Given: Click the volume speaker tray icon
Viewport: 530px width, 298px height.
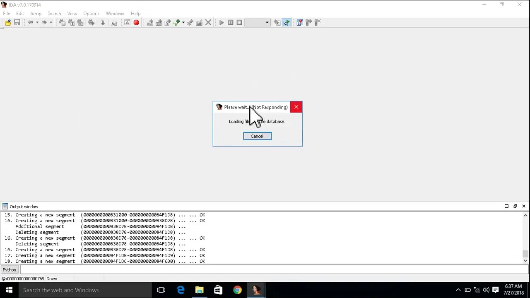Looking at the screenshot, I should pyautogui.click(x=486, y=290).
